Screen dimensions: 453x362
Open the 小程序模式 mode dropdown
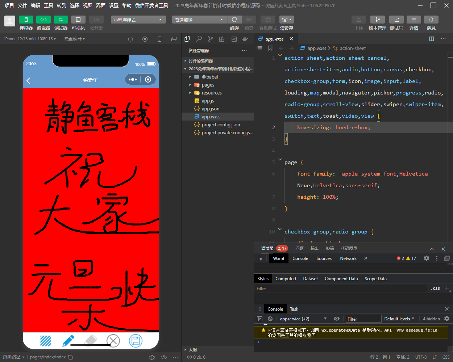[138, 20]
